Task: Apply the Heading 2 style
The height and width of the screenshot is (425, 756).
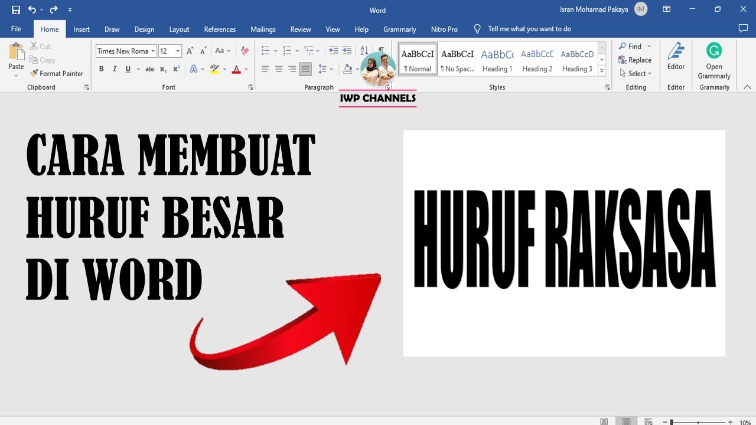Action: [x=537, y=59]
